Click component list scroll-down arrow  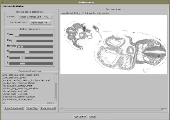(56, 100)
